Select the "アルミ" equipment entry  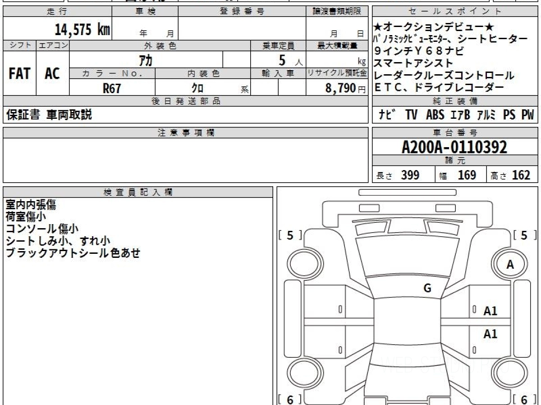486,115
